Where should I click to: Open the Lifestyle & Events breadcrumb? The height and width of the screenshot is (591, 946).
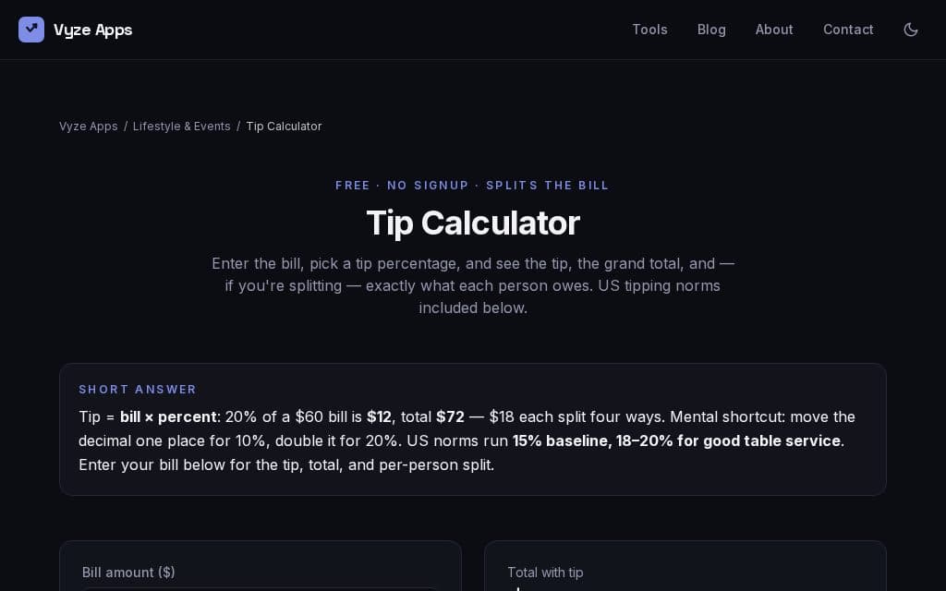pyautogui.click(x=182, y=126)
